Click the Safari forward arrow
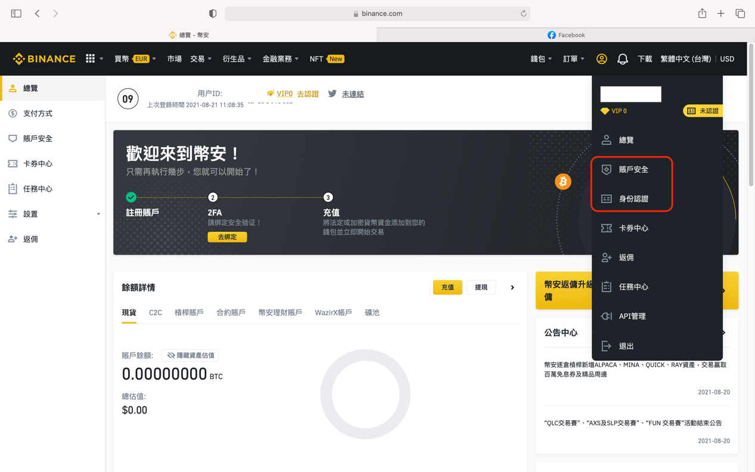This screenshot has height=472, width=755. click(55, 13)
